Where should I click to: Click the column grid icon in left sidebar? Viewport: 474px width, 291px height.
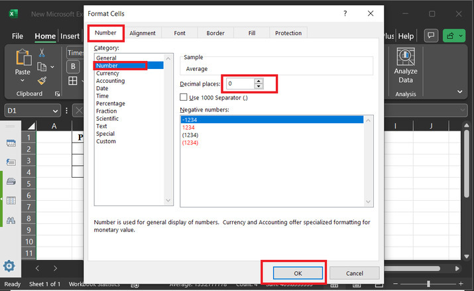11,201
